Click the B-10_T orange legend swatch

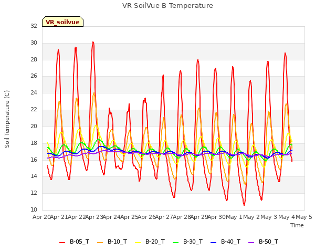click(x=100, y=243)
